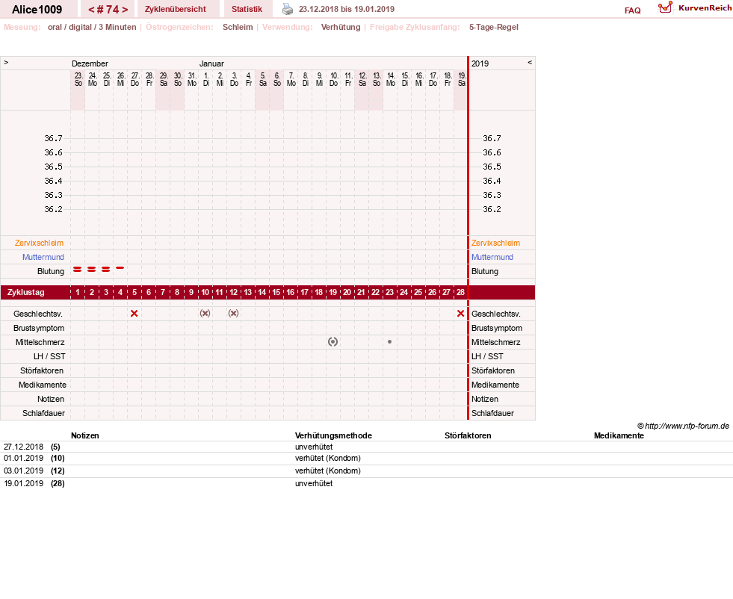Click left Medikamente row label
Viewport: 733px width, 599px height.
43,385
